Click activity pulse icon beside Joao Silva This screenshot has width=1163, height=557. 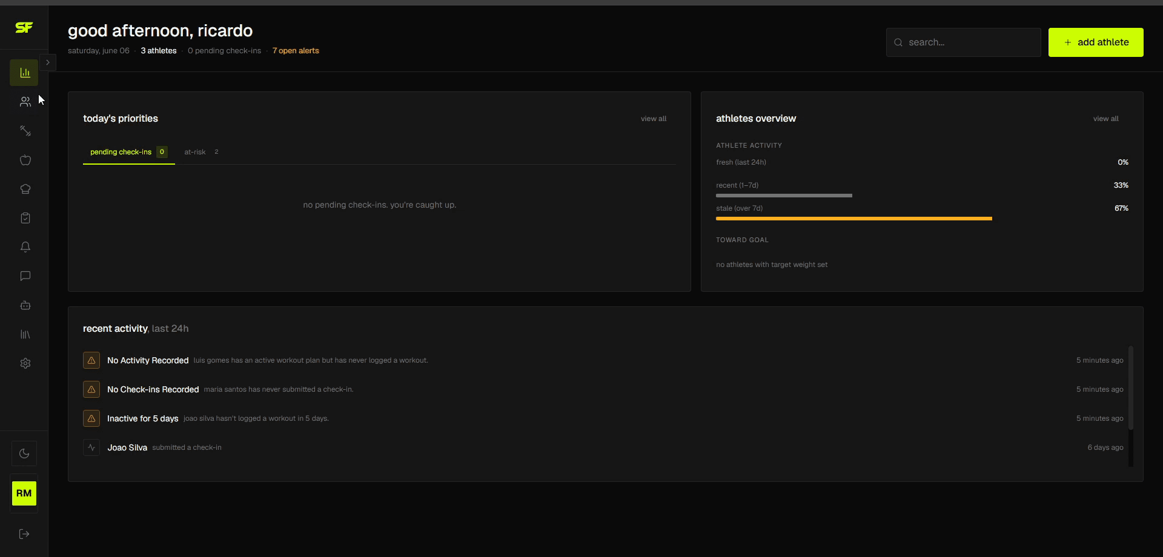[91, 447]
